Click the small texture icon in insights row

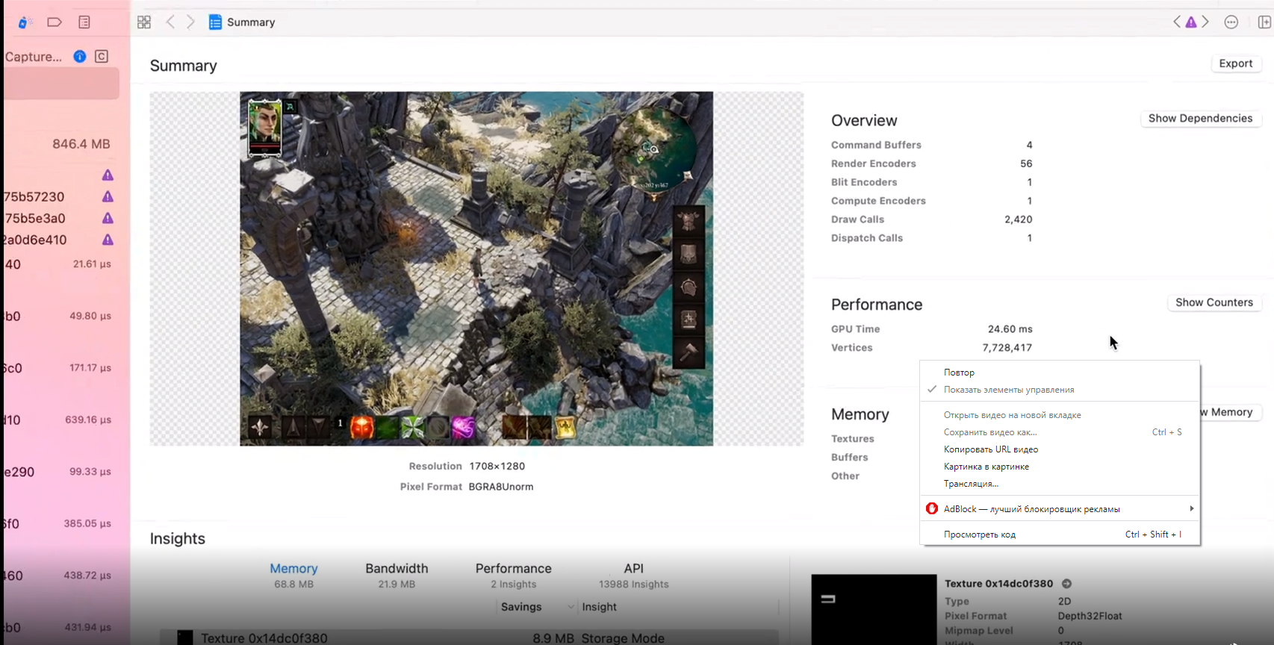184,638
